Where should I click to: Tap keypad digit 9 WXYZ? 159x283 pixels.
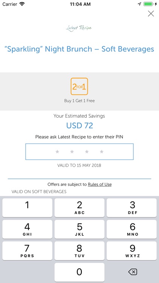tap(131, 251)
